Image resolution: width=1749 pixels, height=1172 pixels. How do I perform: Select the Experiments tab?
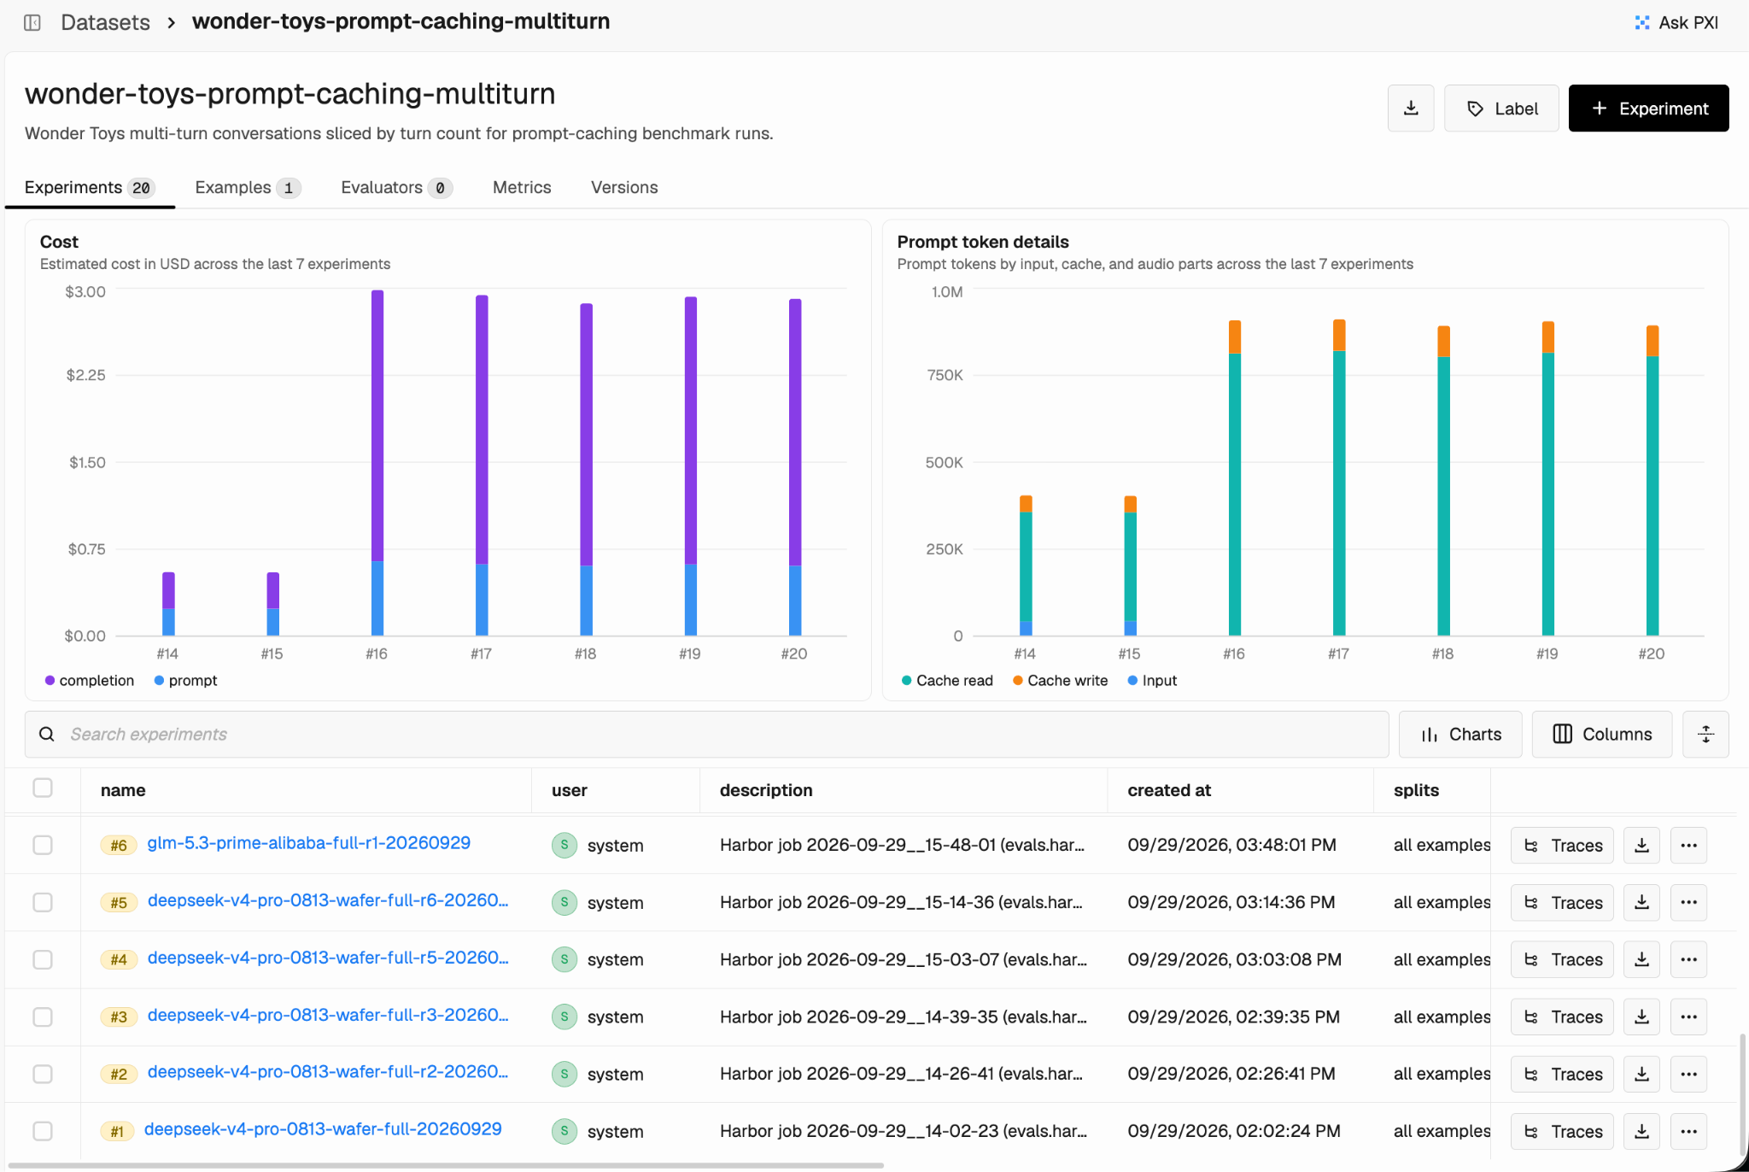(x=90, y=187)
